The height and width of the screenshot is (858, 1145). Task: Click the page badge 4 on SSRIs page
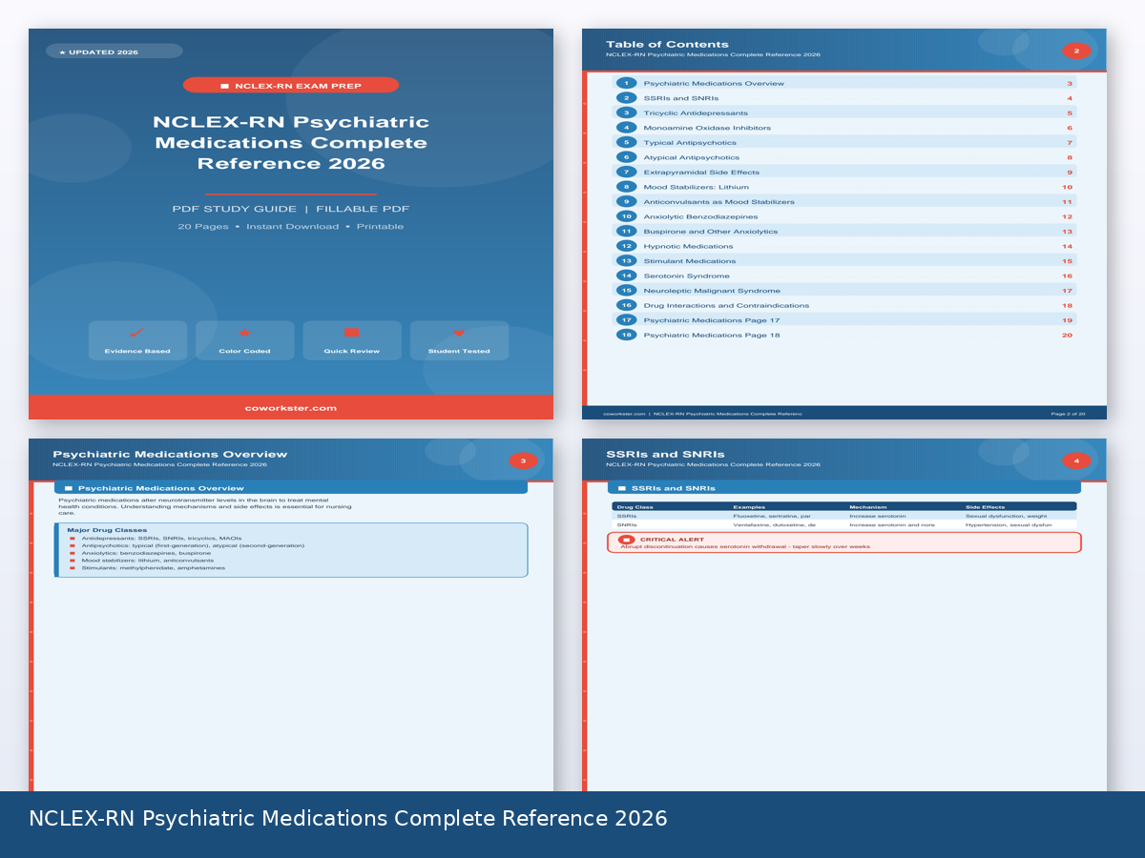(1076, 460)
